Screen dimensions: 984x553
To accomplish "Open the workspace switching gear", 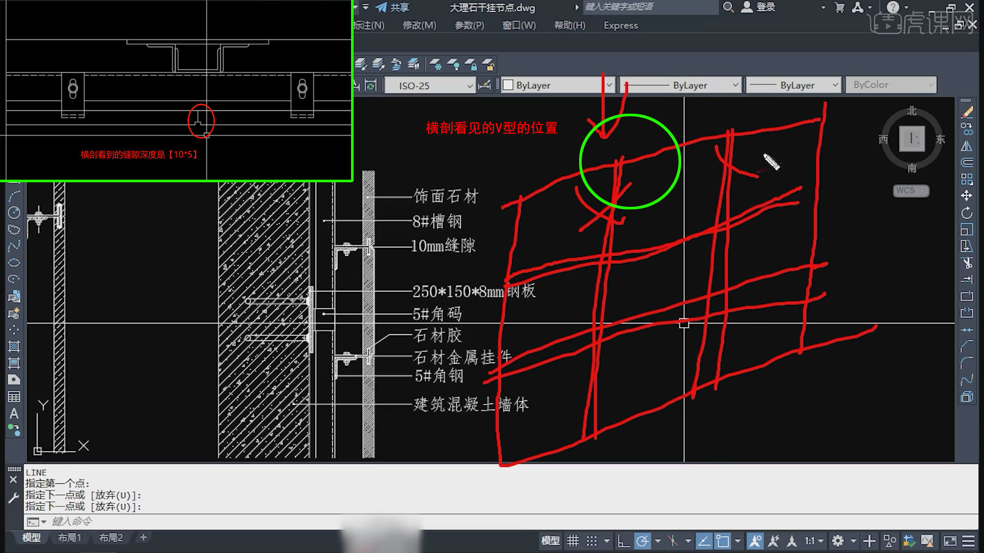I will tap(837, 541).
